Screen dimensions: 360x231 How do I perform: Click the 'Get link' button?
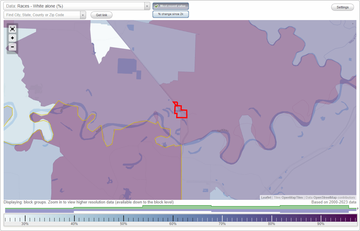pos(101,15)
